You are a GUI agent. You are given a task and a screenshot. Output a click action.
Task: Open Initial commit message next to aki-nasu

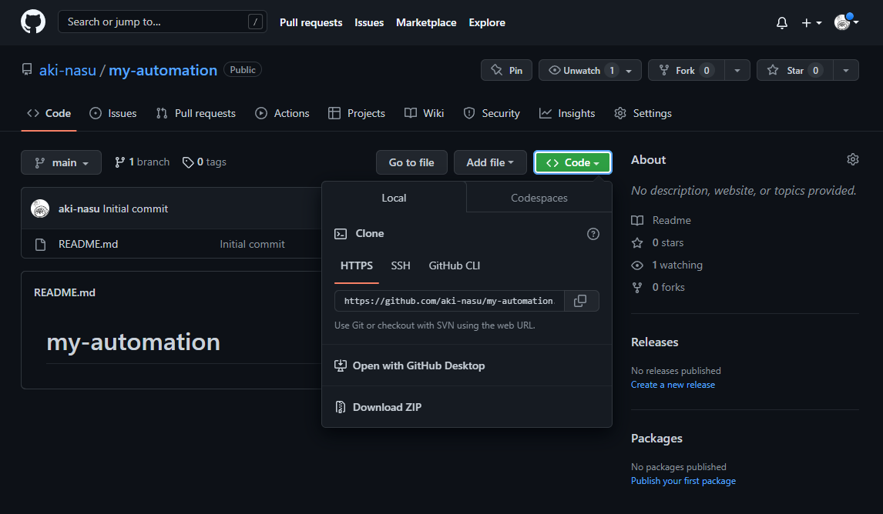[x=135, y=209]
